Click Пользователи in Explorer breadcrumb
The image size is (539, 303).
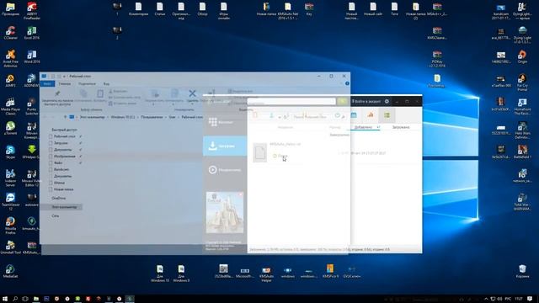(x=152, y=117)
